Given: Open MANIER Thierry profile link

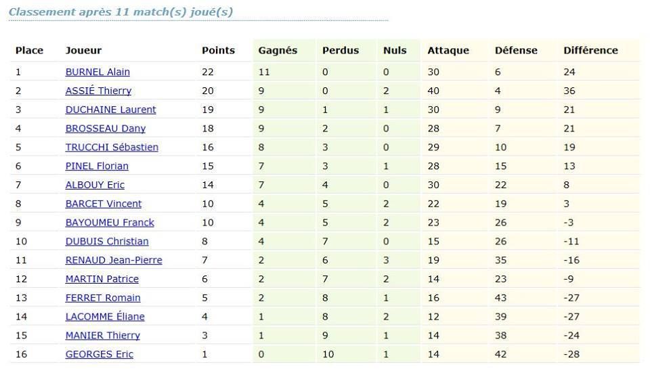Looking at the screenshot, I should [x=103, y=335].
